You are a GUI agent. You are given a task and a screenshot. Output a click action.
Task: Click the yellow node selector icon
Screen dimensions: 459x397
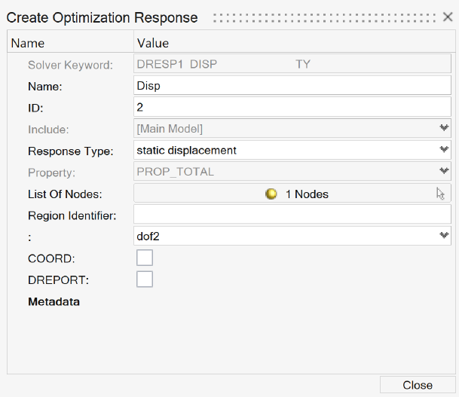point(271,194)
